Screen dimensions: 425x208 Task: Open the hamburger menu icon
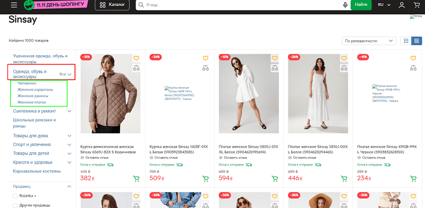14,5
